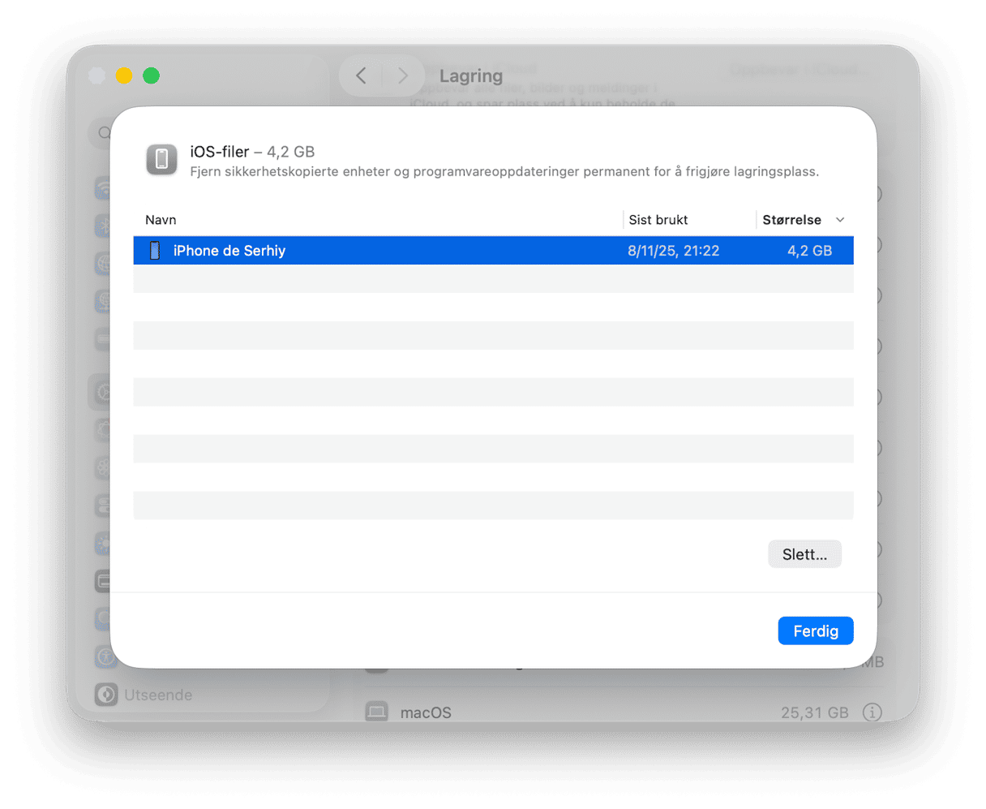Image resolution: width=986 pixels, height=809 pixels.
Task: Click the iOS-filer icon in dialog header
Action: pyautogui.click(x=161, y=160)
